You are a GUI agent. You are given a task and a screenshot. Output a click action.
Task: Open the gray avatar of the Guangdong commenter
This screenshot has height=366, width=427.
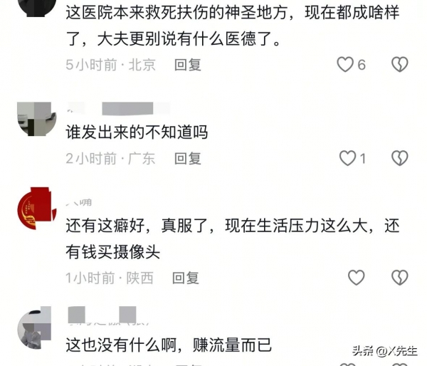click(x=36, y=119)
